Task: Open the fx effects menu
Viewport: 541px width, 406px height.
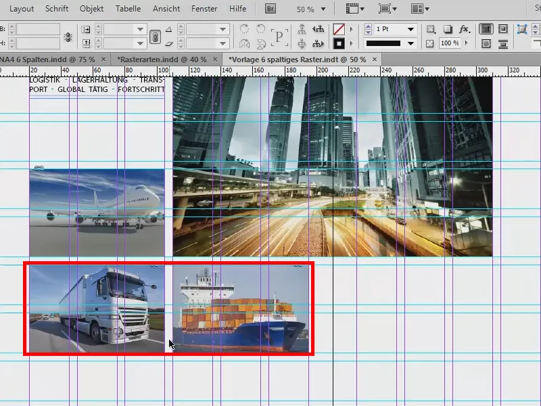Action: tap(465, 29)
